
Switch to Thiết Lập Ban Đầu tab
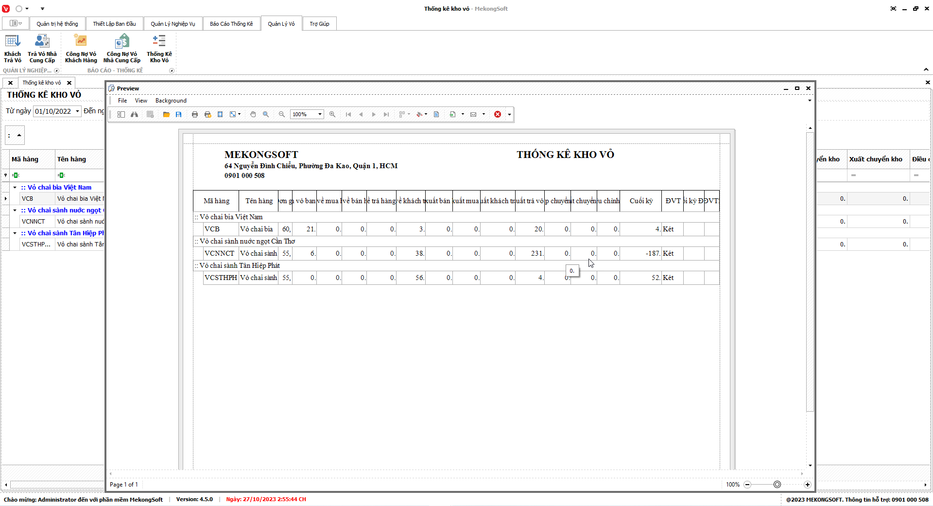(x=115, y=24)
